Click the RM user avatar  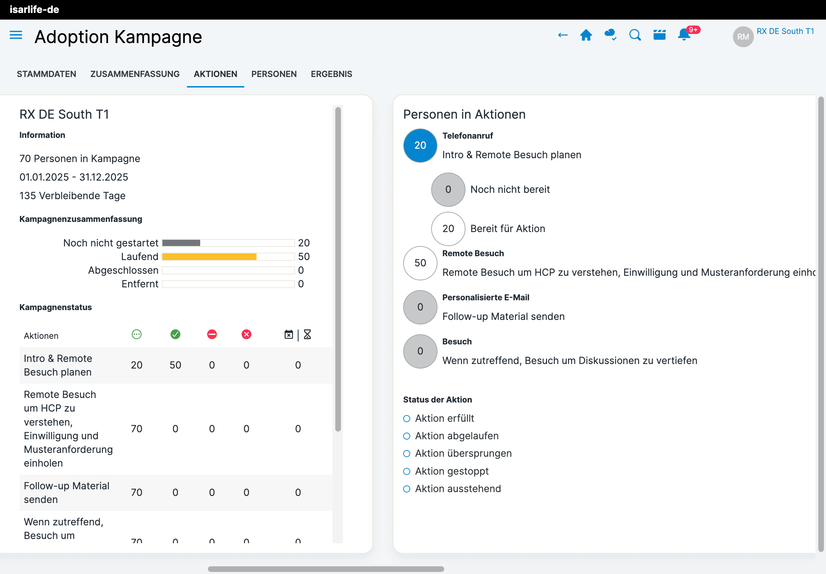coord(743,37)
